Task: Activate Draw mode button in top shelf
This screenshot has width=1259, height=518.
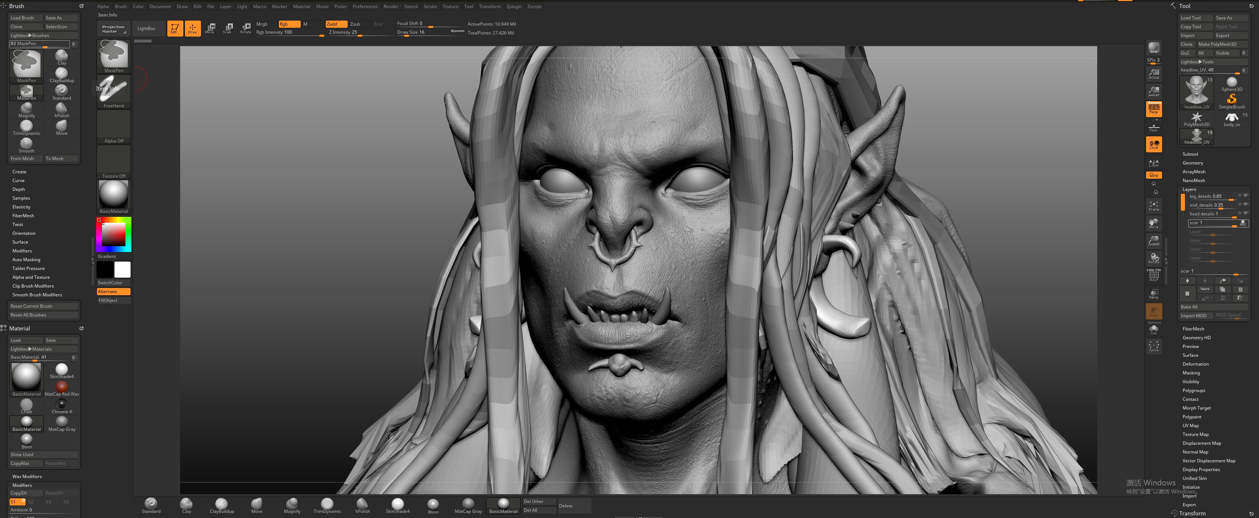Action: 193,28
